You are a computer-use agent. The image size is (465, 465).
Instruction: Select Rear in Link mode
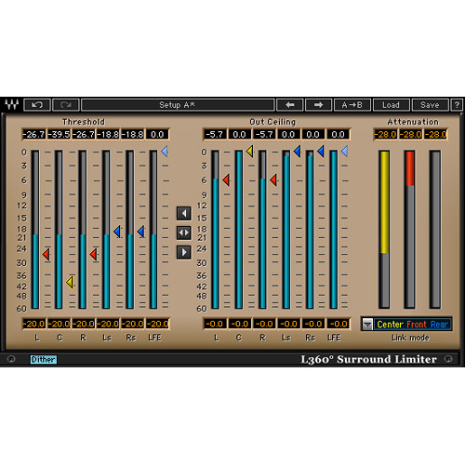[x=439, y=325]
